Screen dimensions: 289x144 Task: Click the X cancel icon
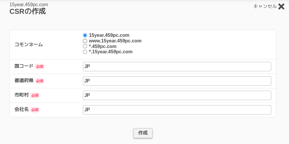pos(281,6)
